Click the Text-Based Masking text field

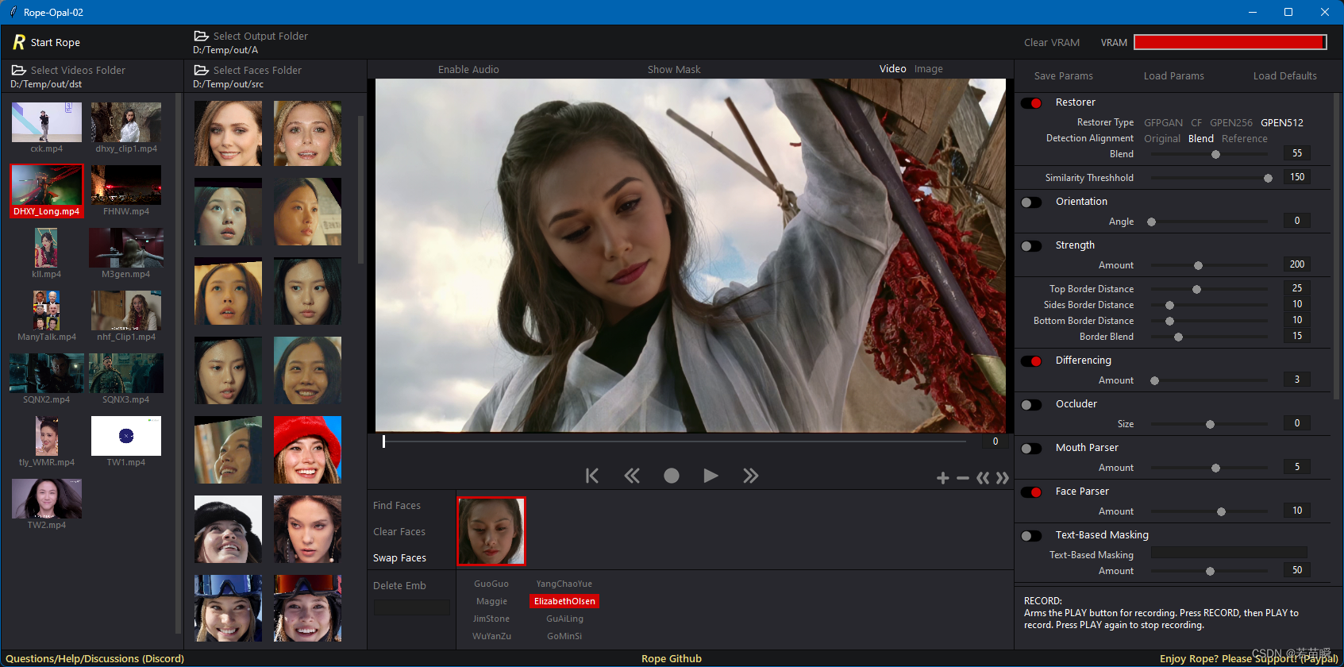tap(1229, 553)
